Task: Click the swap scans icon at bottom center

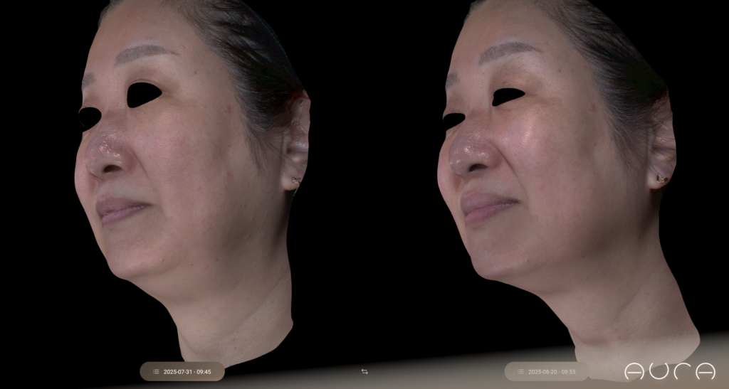Action: [x=364, y=372]
